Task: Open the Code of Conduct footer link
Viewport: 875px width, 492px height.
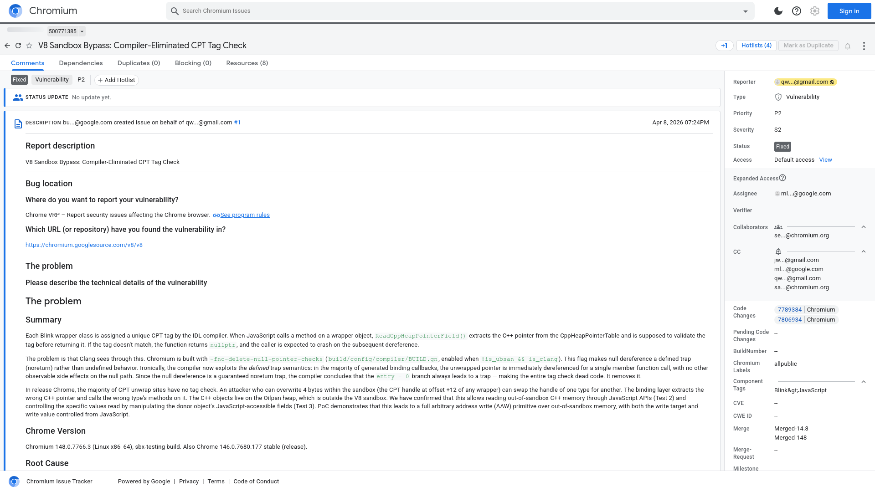Action: [256, 482]
